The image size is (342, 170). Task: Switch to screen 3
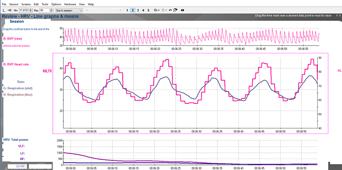(138, 10)
